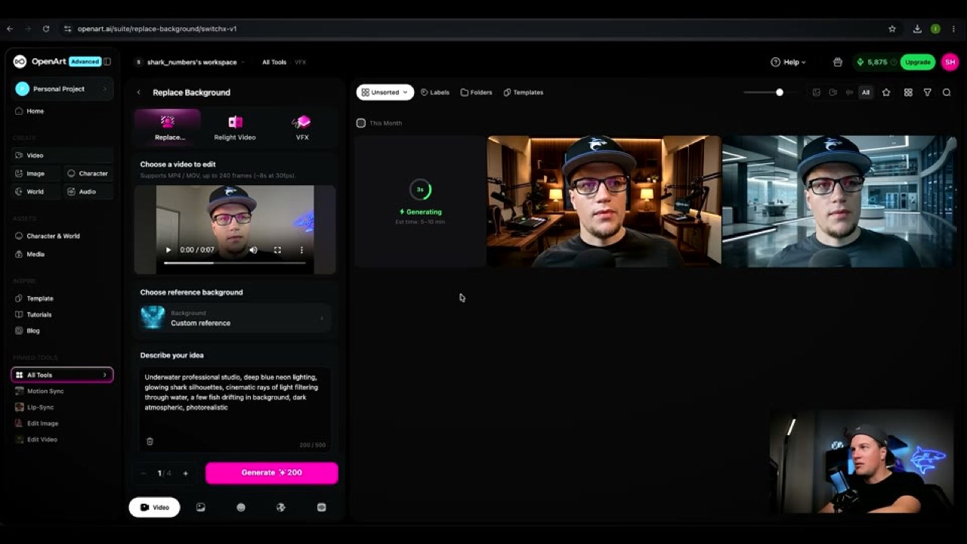Open Tutorials in the sidebar
Screen dimensions: 967x544
[39, 314]
